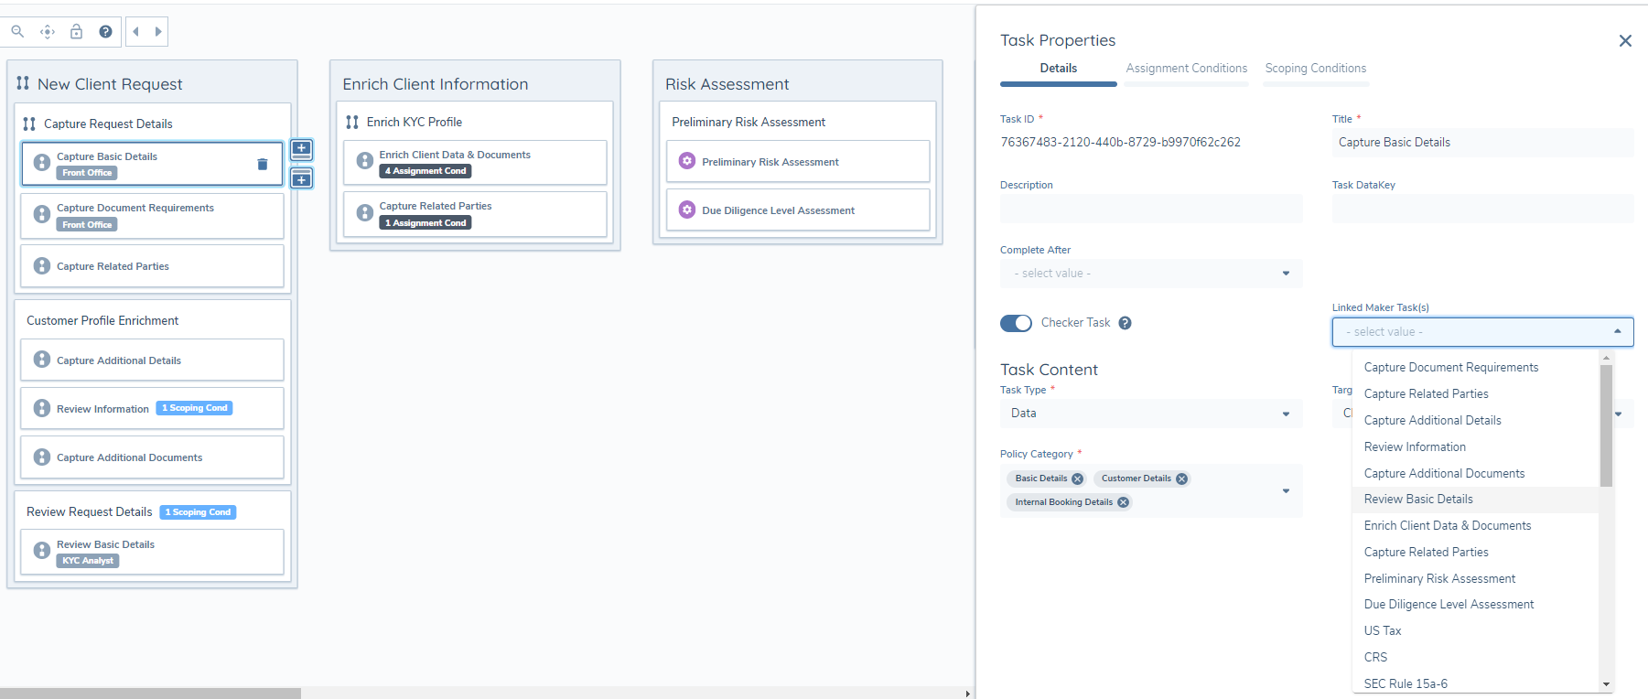The image size is (1648, 699).
Task: Click the Checker Task help icon
Action: (1126, 323)
